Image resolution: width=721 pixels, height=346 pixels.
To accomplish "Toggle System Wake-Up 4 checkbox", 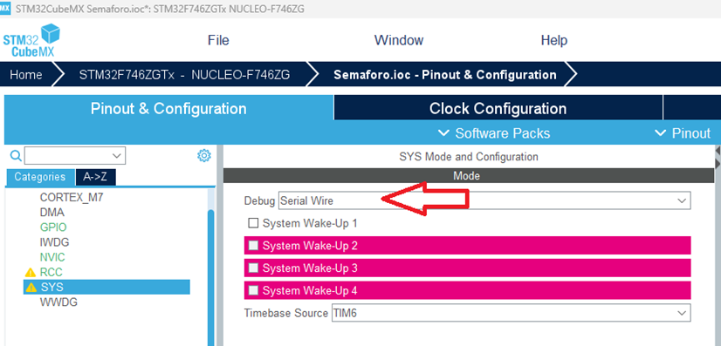I will [x=253, y=290].
